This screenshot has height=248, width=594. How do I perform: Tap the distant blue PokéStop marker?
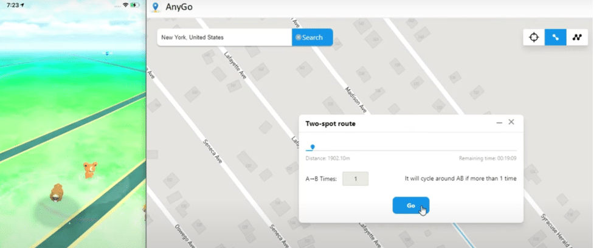[107, 53]
